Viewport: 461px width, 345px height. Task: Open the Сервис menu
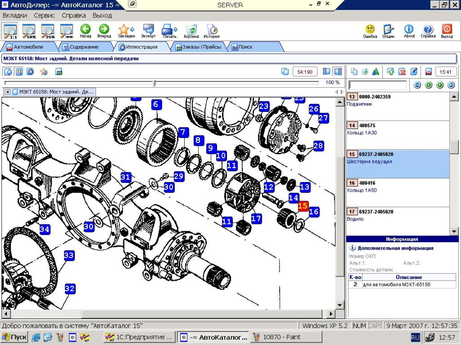(44, 15)
